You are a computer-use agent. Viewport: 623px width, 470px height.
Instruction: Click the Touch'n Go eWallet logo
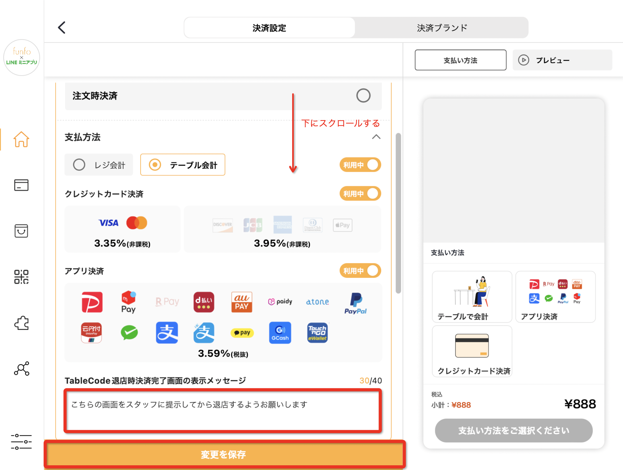[318, 333]
